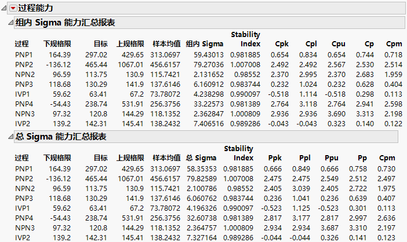Image resolution: width=407 pixels, height=242 pixels.
Task: Click the 过程能力 title bar
Action: (206, 8)
